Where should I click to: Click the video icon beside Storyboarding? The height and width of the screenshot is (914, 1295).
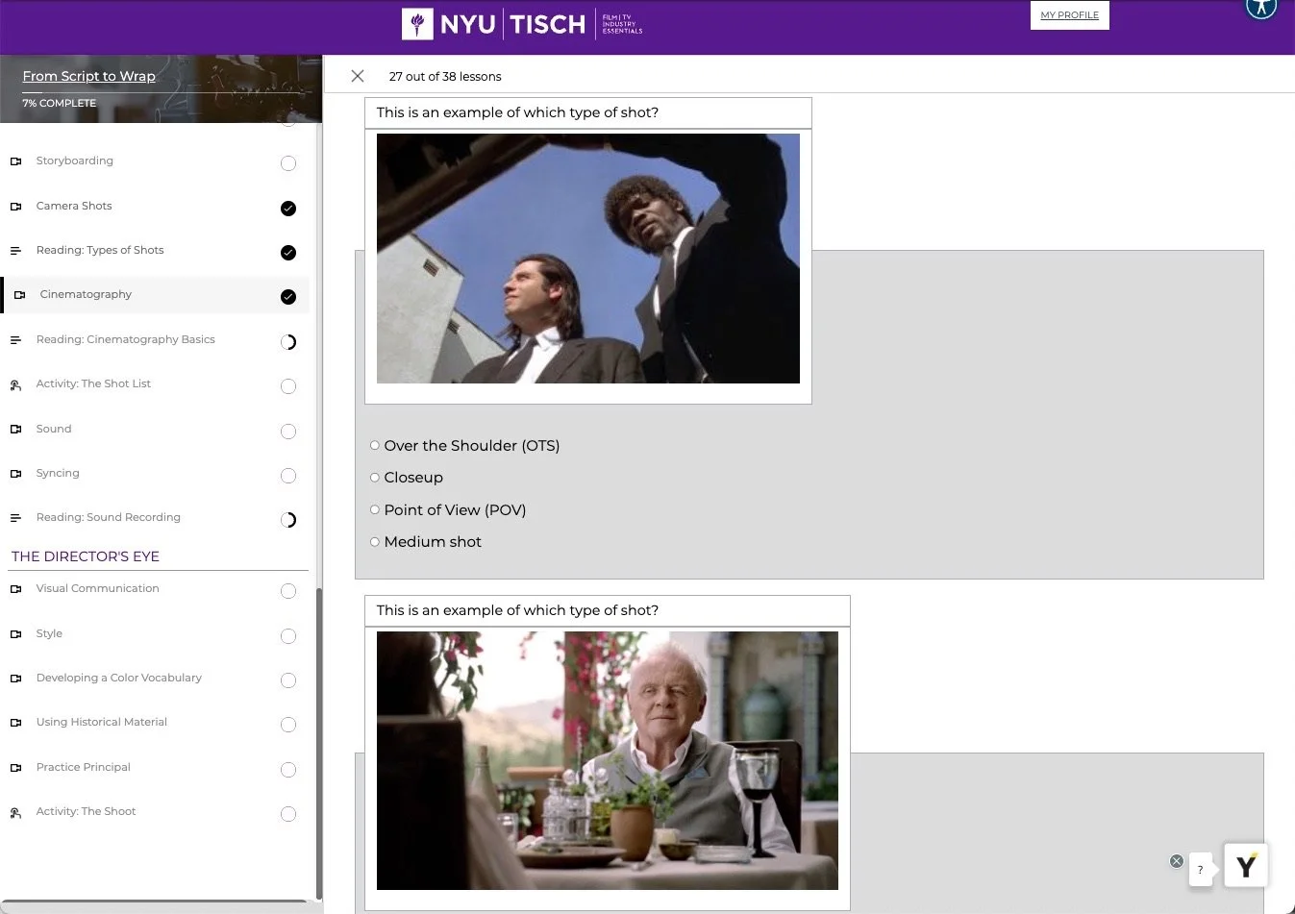[15, 161]
